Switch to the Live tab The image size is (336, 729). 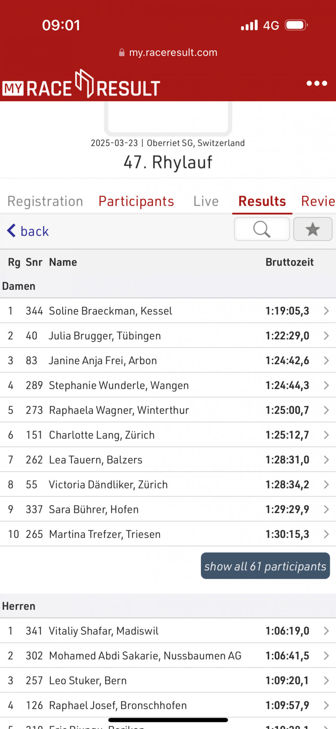(x=206, y=201)
